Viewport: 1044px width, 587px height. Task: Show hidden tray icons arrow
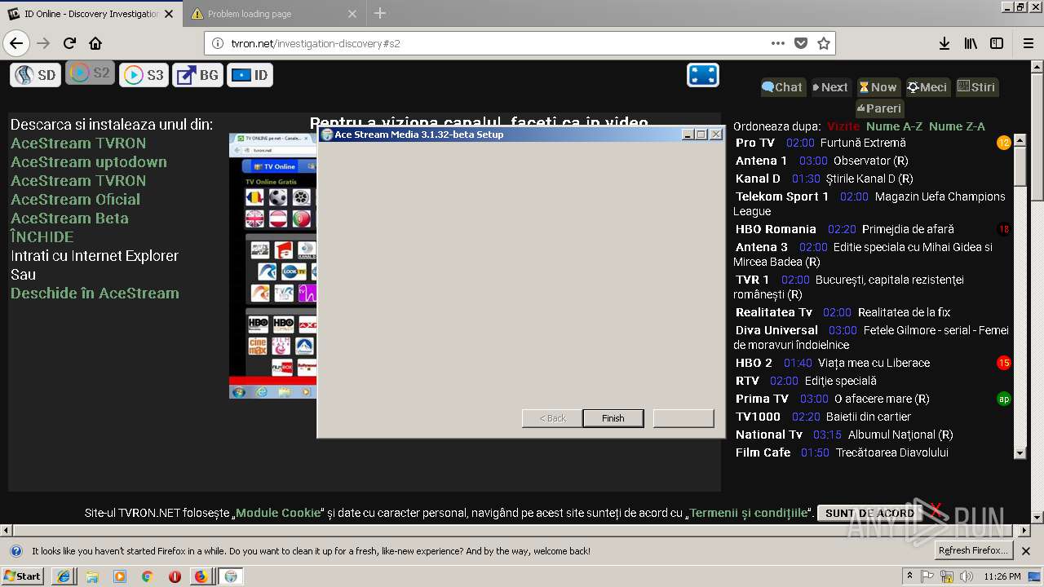pos(909,576)
